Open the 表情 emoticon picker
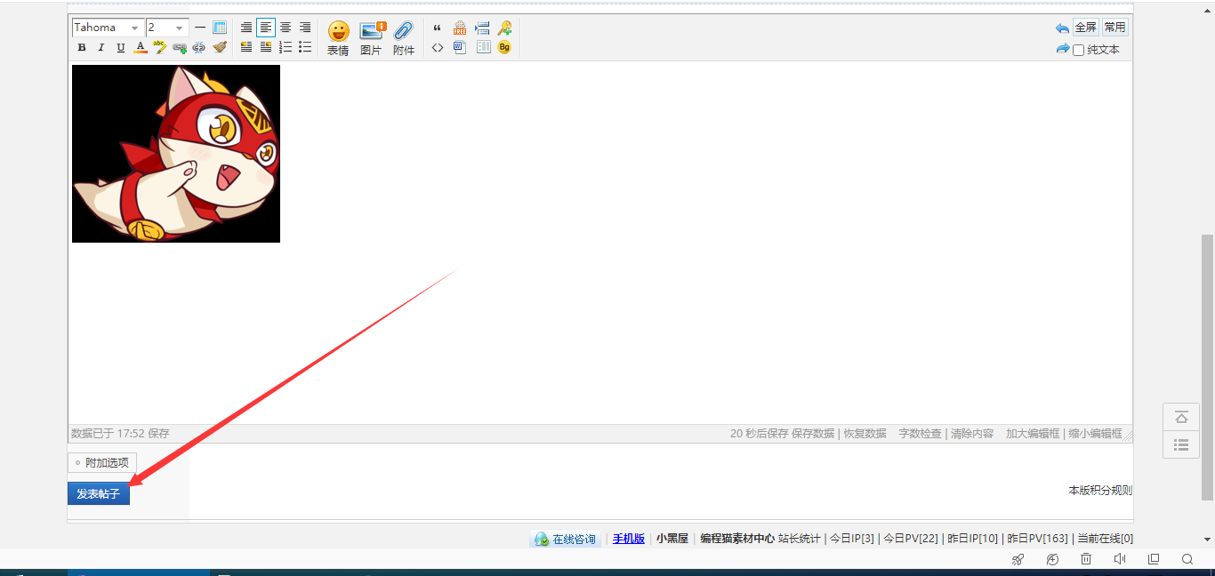1215x576 pixels. (x=338, y=38)
